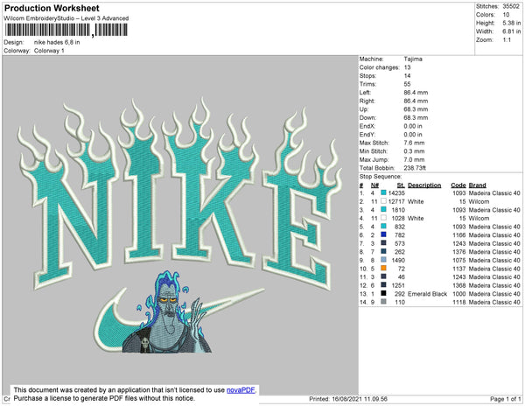The height and width of the screenshot is (406, 525).
Task: Pick the swatch for code 1376
Action: (383, 251)
